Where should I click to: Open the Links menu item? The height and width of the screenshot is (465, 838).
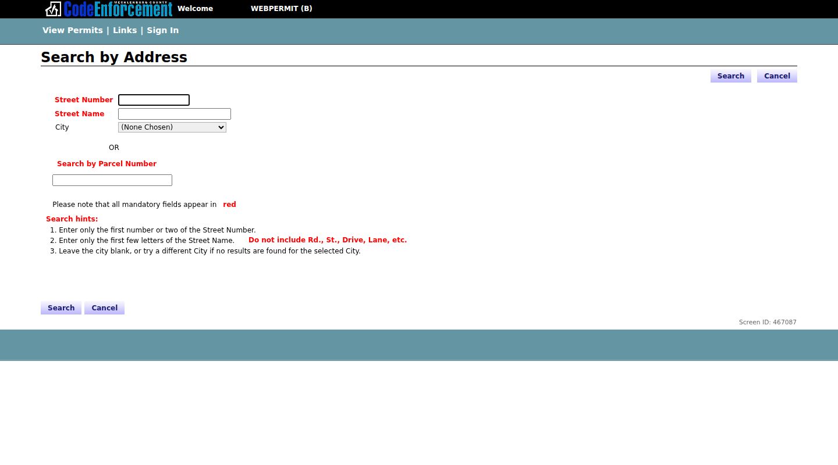pyautogui.click(x=125, y=30)
